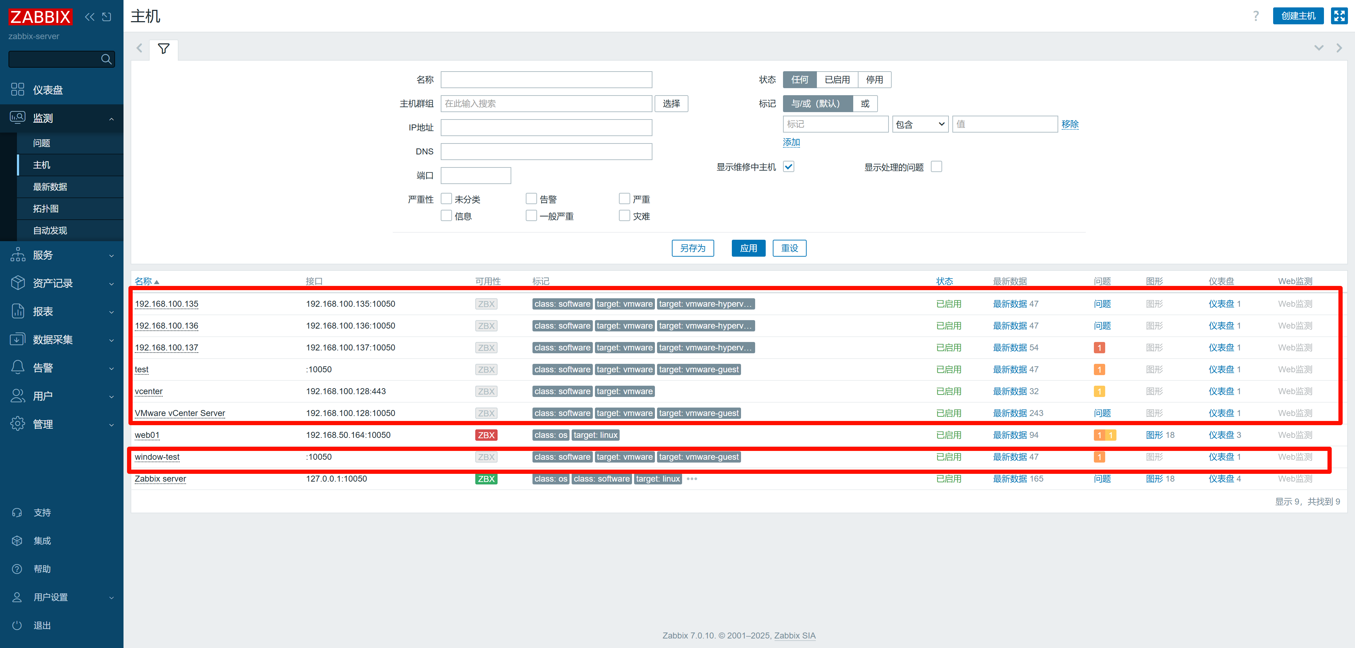The height and width of the screenshot is (648, 1355).
Task: Enable 显示处理的问题 checkbox
Action: (936, 167)
